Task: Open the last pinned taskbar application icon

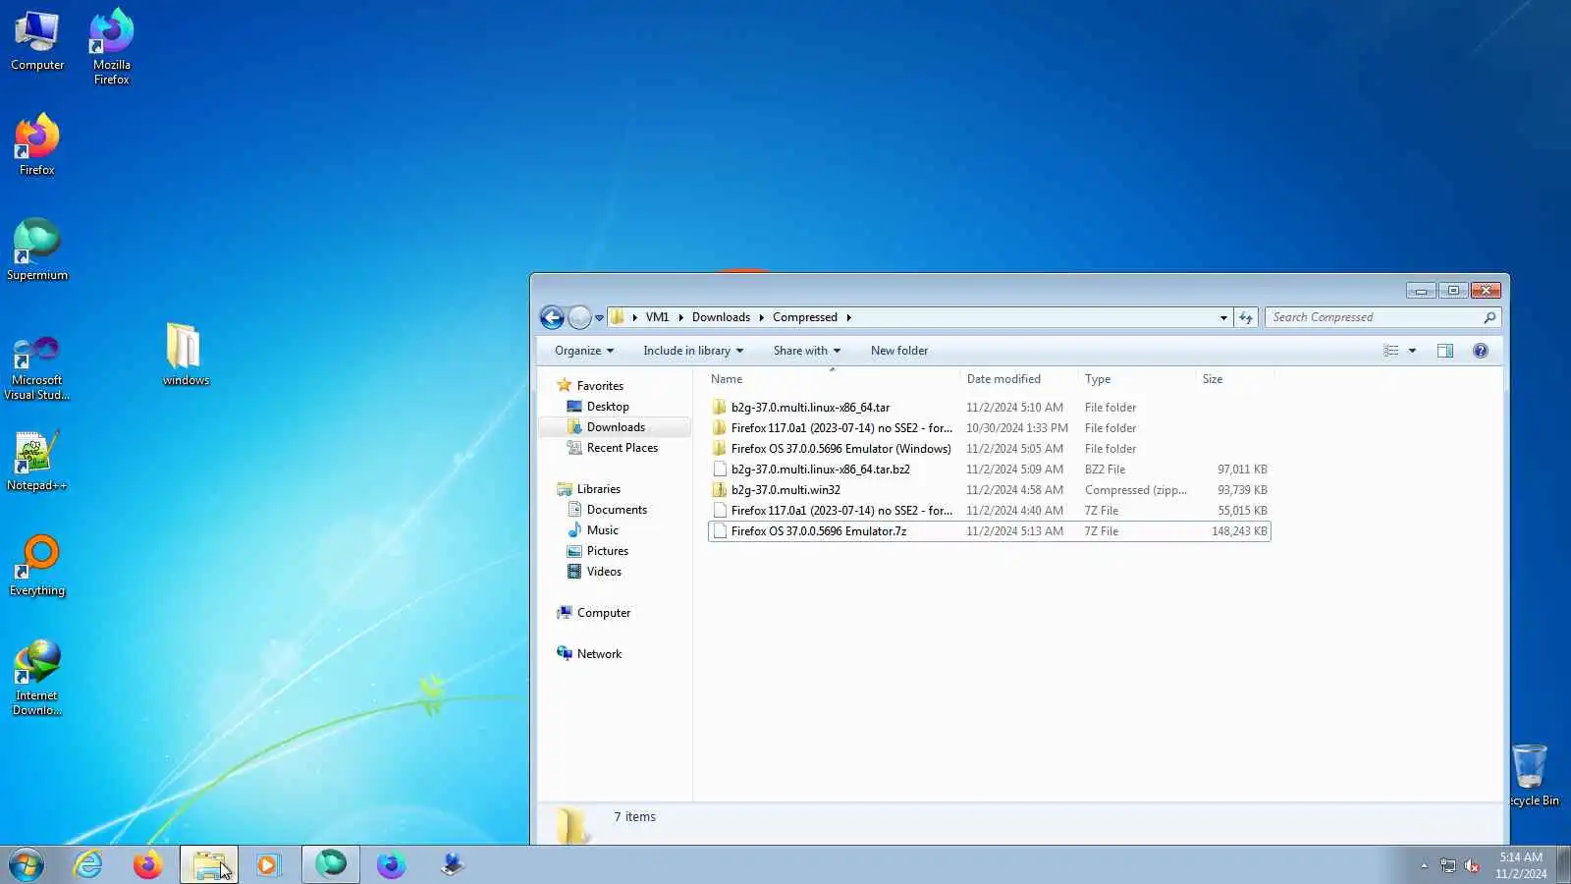Action: coord(452,865)
